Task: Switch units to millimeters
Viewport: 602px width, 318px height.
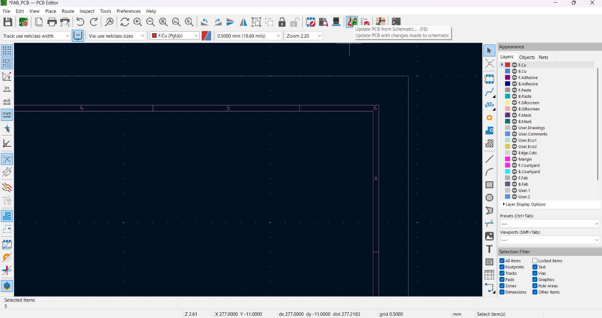Action: point(7,114)
